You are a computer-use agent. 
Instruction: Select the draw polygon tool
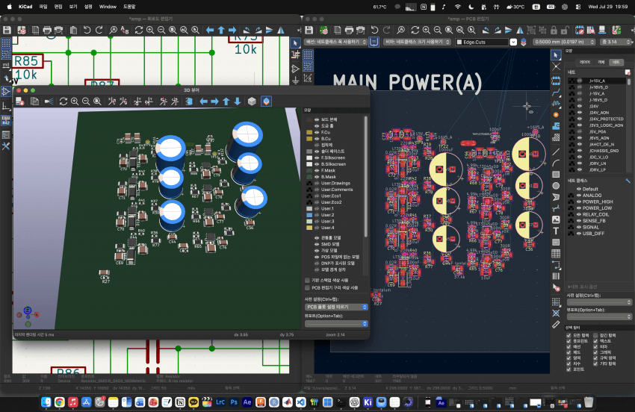556,197
